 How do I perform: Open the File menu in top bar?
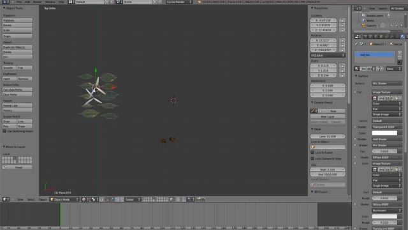pos(19,2)
